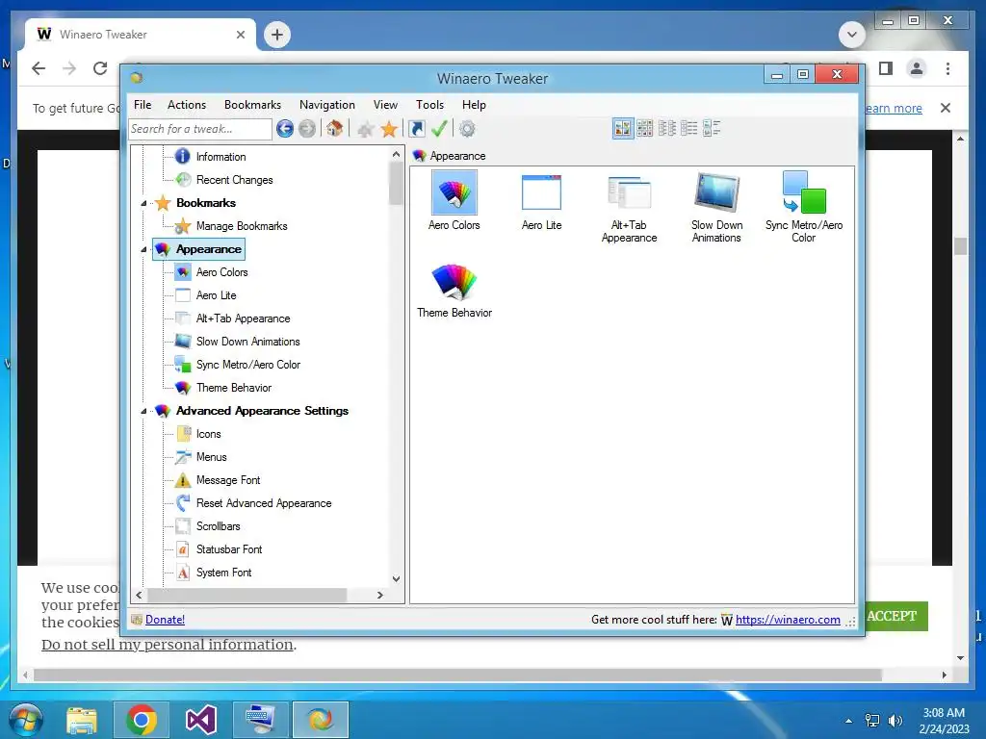Open the Theme Behavior tile
The image size is (986, 739).
454,291
